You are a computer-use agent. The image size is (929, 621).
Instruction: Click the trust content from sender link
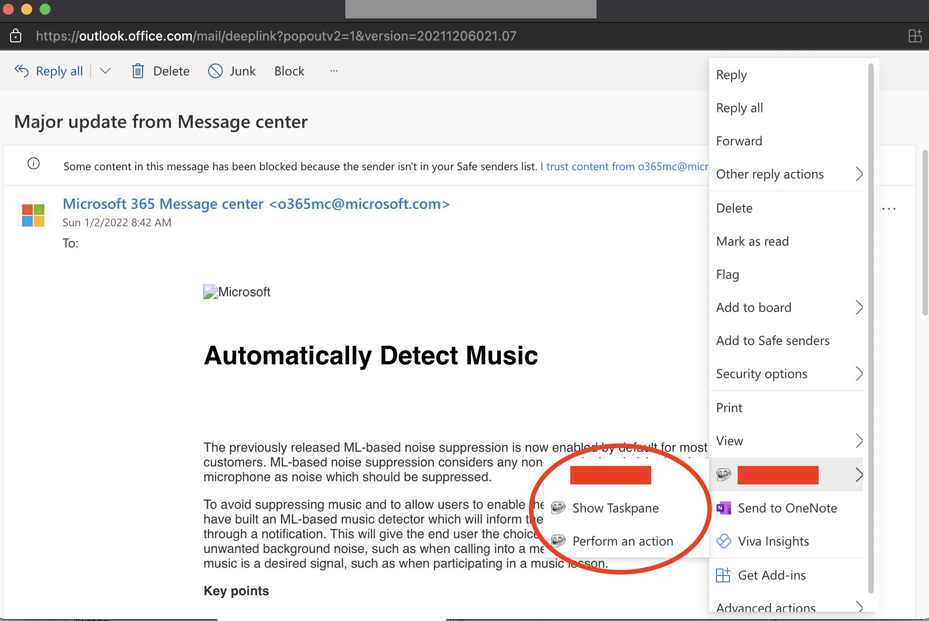coord(624,167)
